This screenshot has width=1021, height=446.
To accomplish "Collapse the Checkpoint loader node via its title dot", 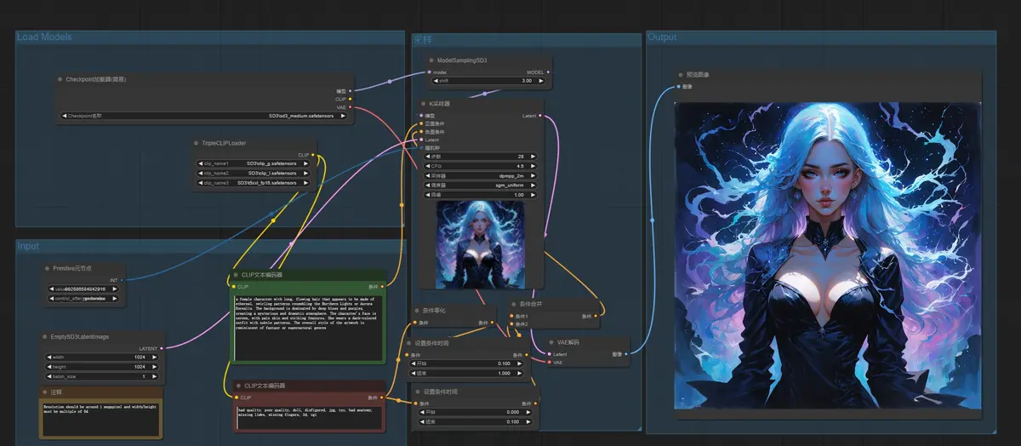I will [60, 79].
